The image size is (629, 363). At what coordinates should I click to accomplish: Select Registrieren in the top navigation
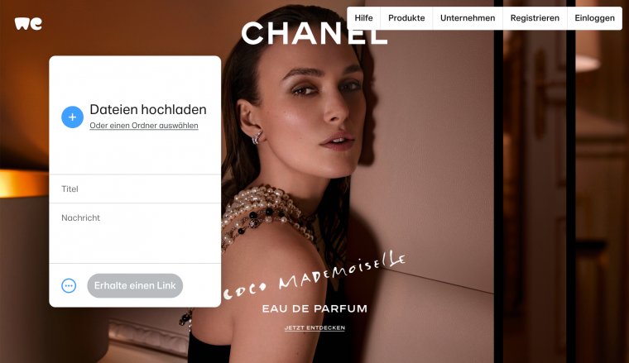535,18
